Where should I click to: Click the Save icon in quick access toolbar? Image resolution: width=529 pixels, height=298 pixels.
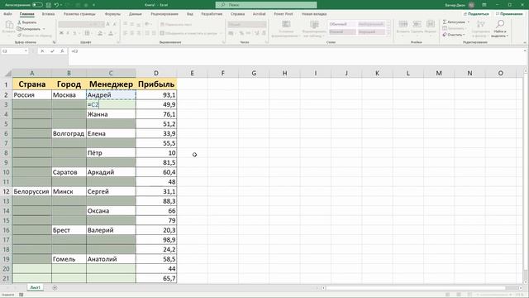point(49,5)
